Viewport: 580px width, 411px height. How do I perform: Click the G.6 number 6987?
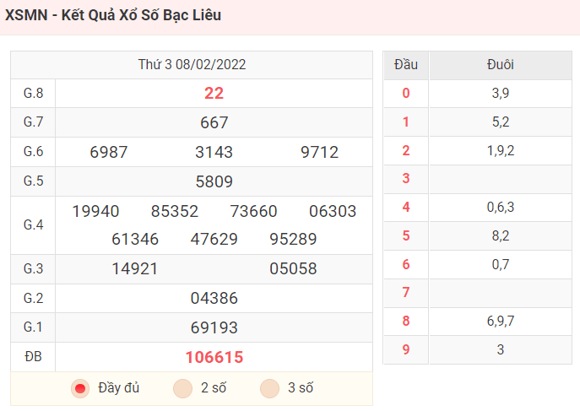pyautogui.click(x=109, y=152)
